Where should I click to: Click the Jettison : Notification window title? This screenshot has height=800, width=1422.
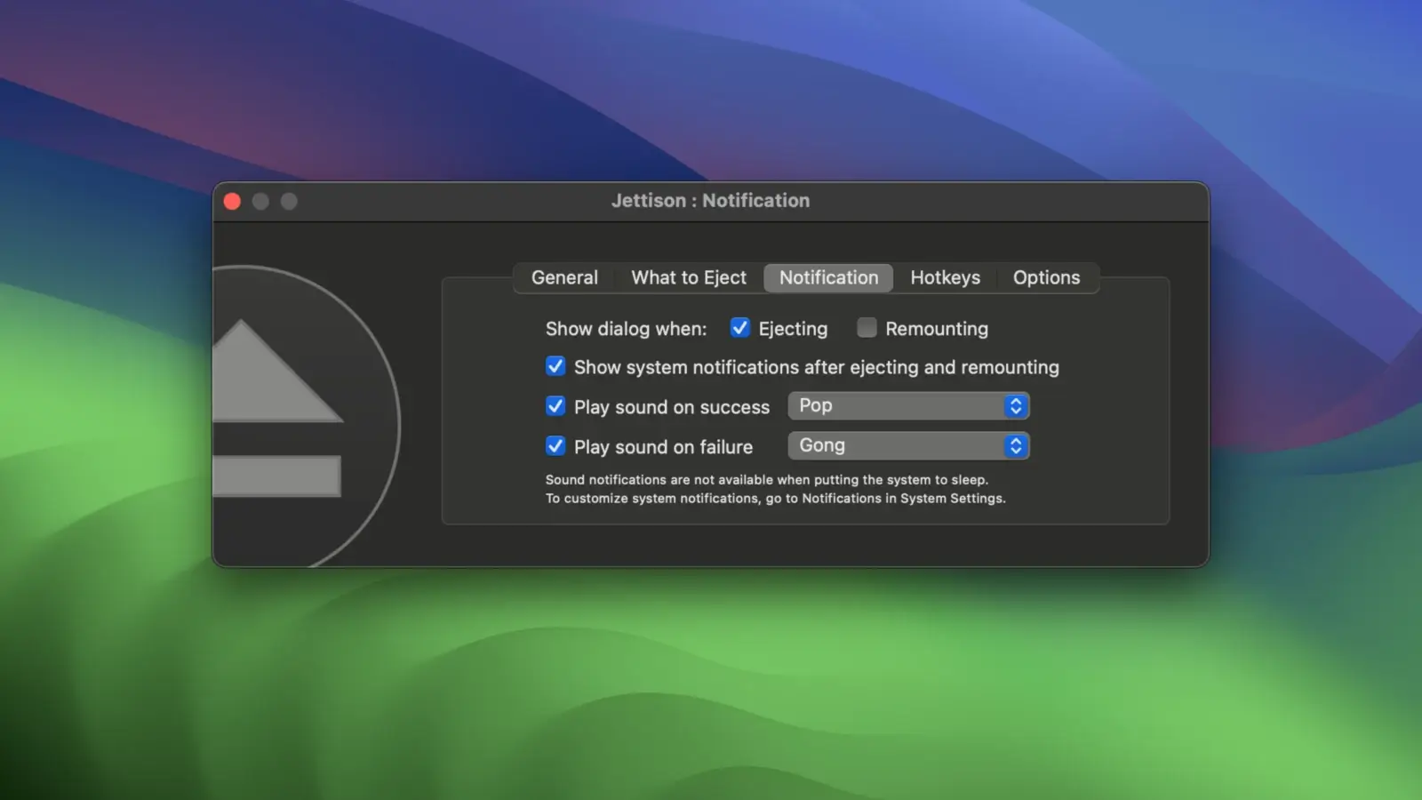tap(710, 201)
